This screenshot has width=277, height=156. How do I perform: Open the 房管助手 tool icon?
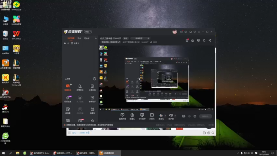pos(80,87)
